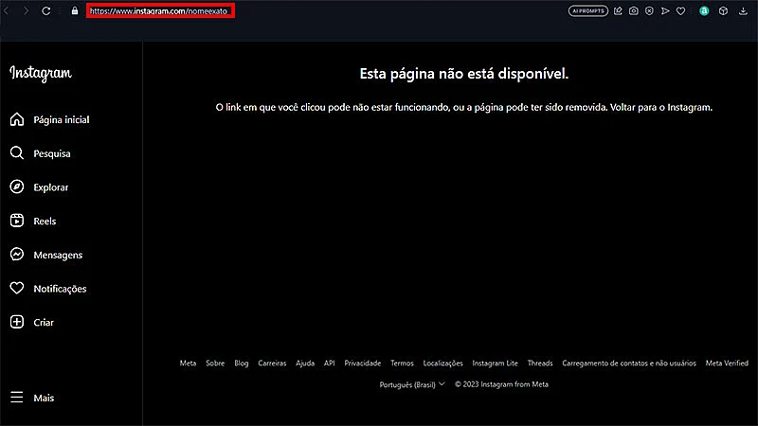Viewport: 758px width, 426px height.
Task: Select Mensagens menu label
Action: pyautogui.click(x=58, y=255)
